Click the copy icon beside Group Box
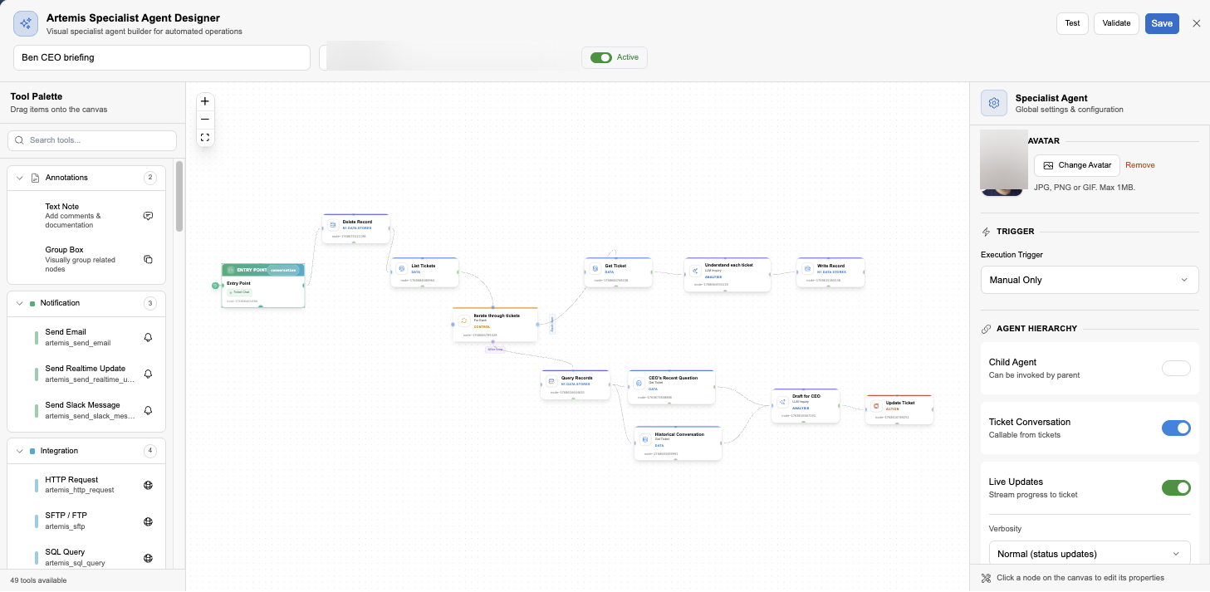 (148, 259)
